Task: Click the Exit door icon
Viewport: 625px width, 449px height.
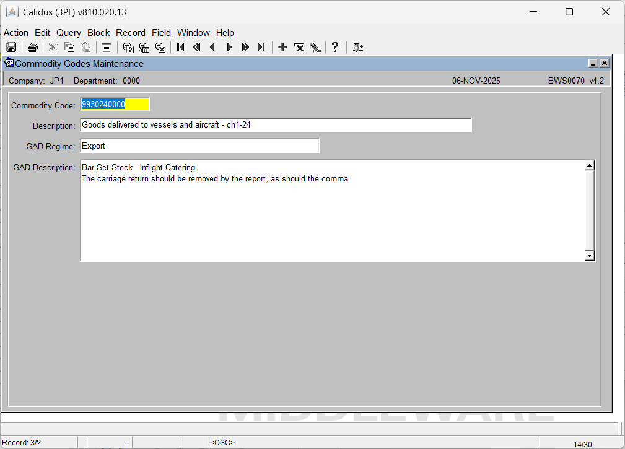Action: coord(357,48)
